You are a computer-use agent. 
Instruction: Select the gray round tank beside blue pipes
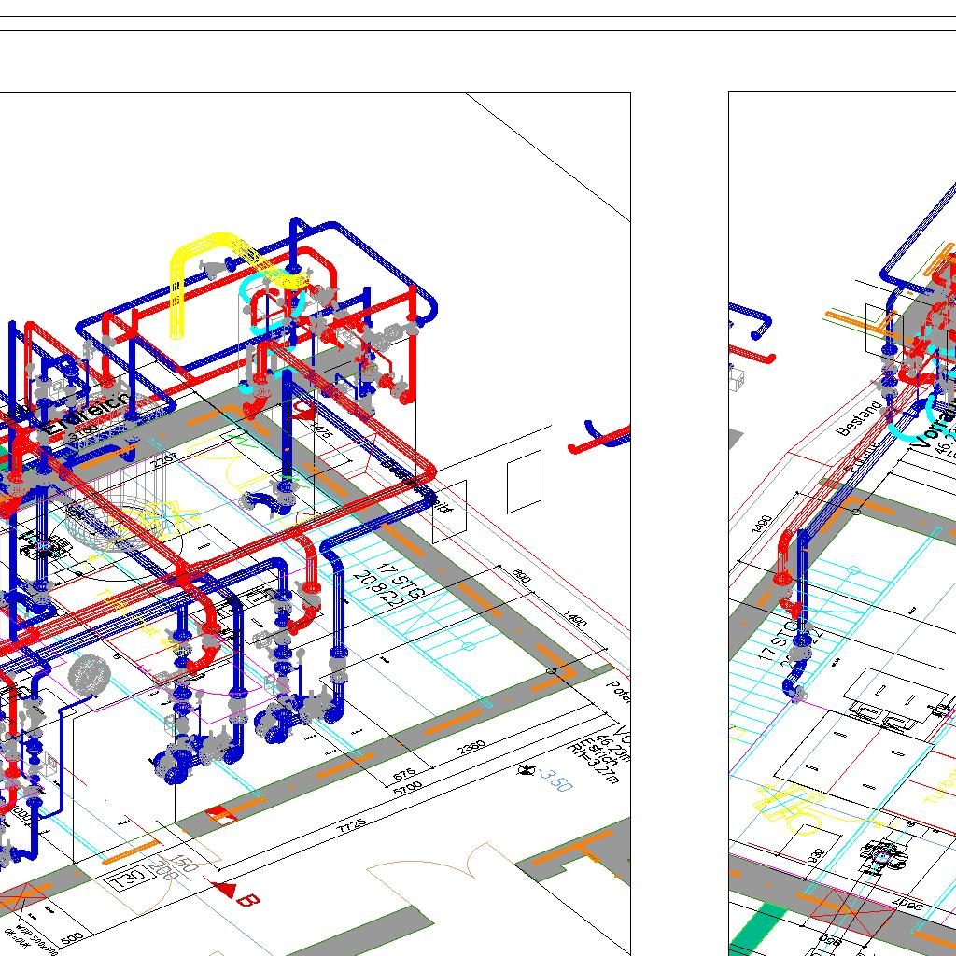[90, 673]
